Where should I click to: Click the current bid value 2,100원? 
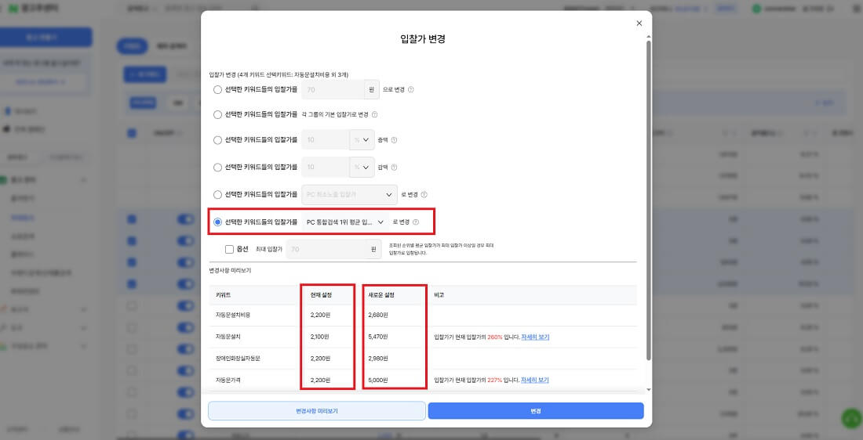320,337
